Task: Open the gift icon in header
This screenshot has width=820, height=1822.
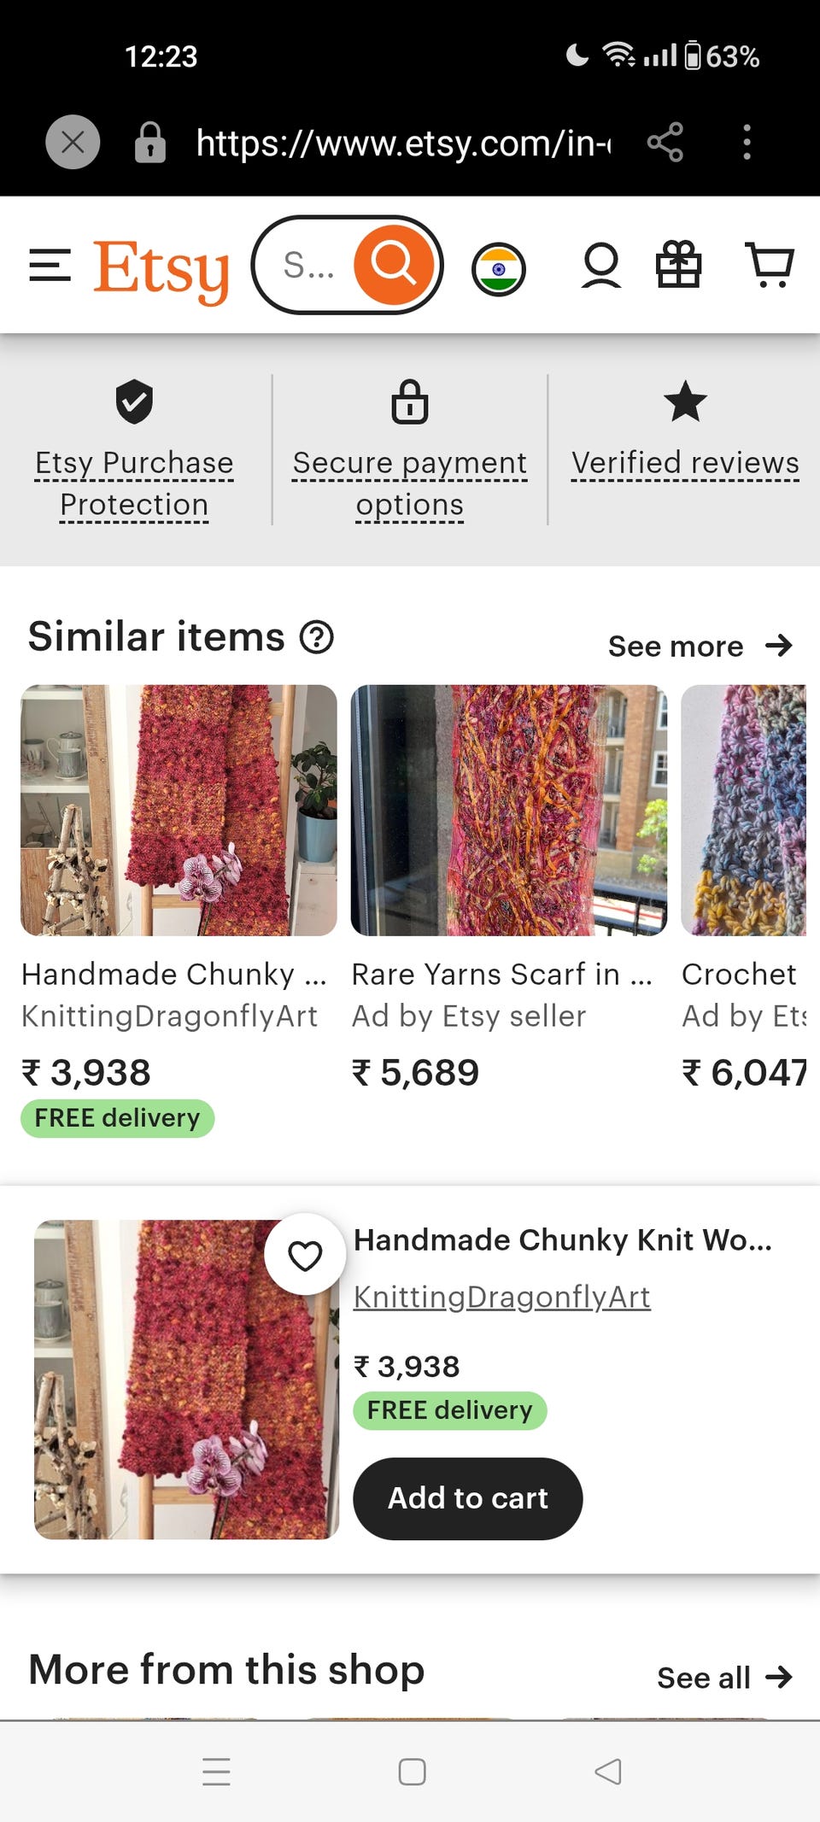Action: 678,265
